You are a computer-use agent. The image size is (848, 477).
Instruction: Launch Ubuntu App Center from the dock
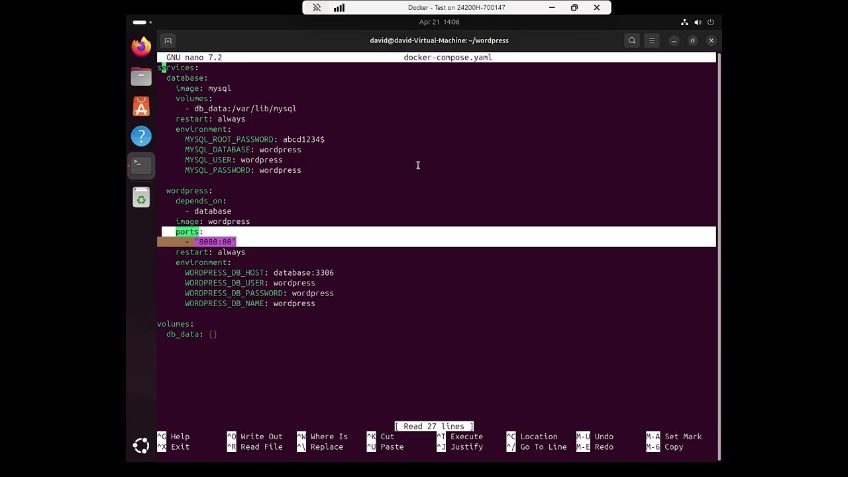[x=140, y=107]
